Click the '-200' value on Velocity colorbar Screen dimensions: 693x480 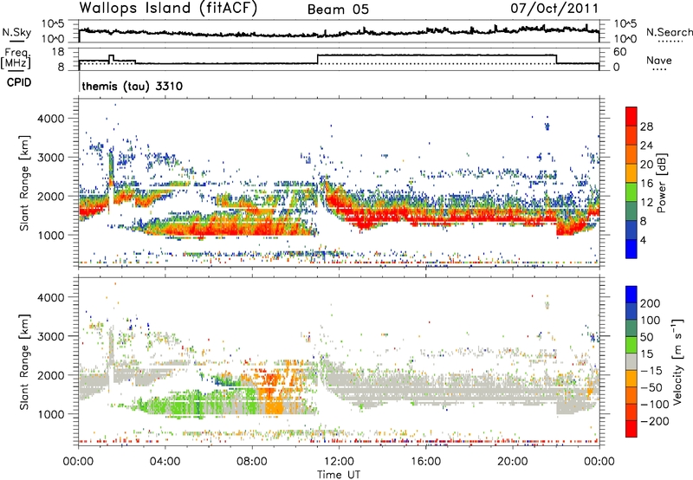tap(654, 422)
